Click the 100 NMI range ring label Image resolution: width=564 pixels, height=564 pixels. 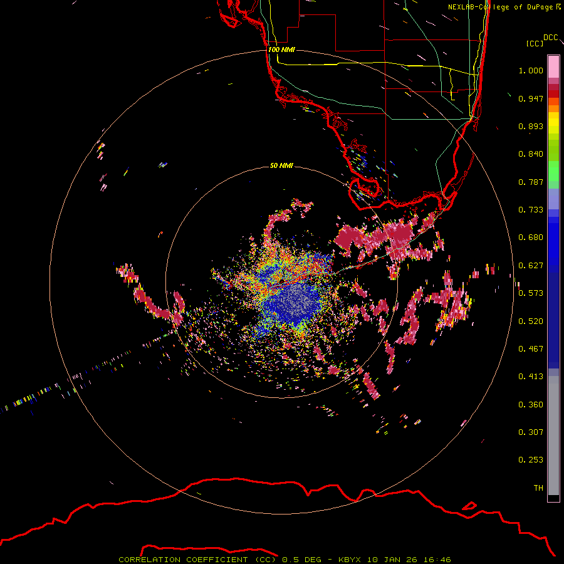pos(281,50)
